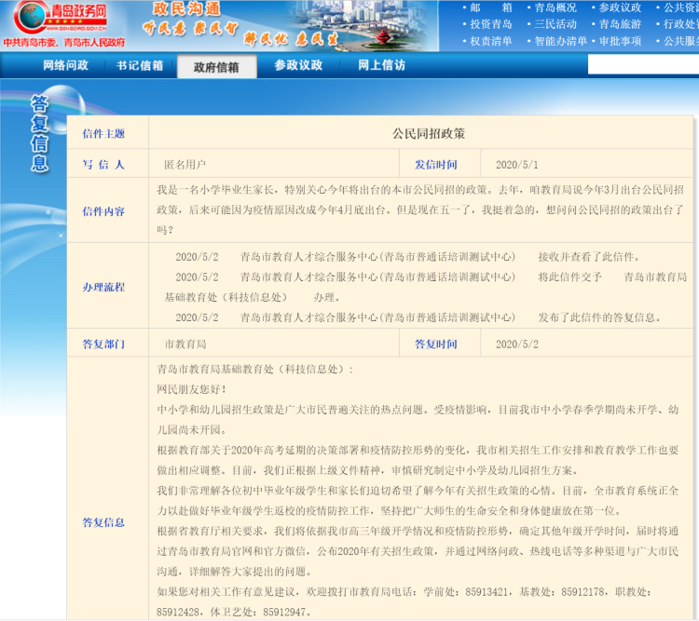Click the phone number 85912178
Image resolution: width=699 pixels, height=621 pixels.
tap(582, 592)
